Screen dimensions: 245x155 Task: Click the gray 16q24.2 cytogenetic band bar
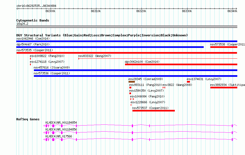(x=127, y=27)
